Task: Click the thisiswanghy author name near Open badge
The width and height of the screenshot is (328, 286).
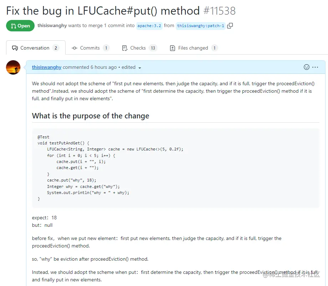Action: (x=52, y=26)
